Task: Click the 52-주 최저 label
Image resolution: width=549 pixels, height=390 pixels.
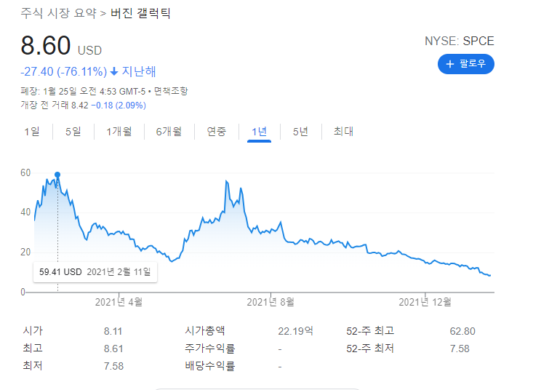Action: pyautogui.click(x=370, y=349)
